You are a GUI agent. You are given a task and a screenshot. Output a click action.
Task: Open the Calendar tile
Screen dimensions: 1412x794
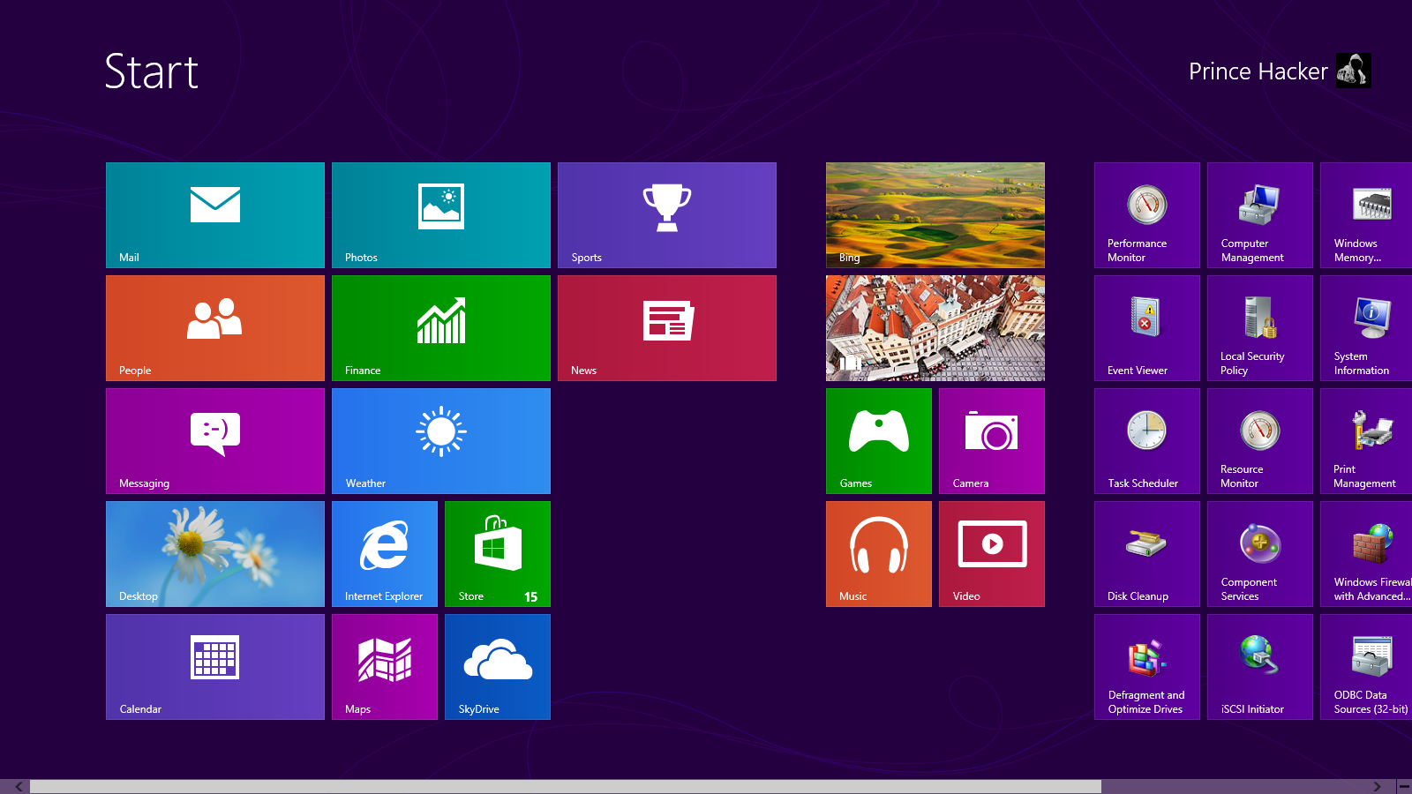215,667
